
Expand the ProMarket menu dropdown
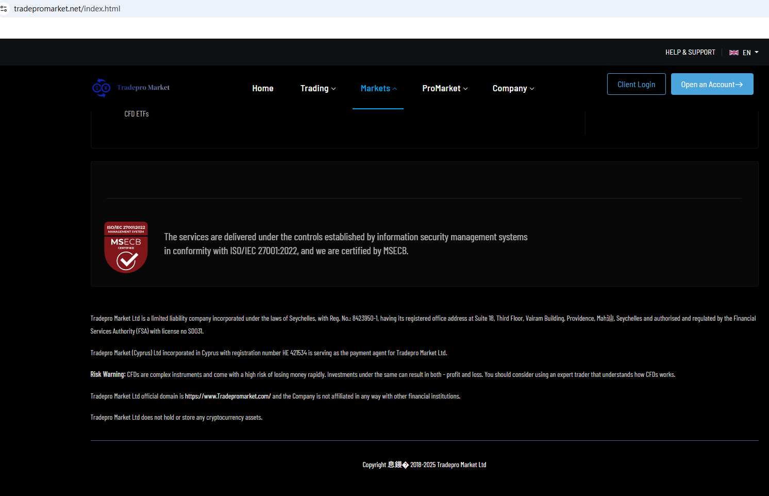445,88
